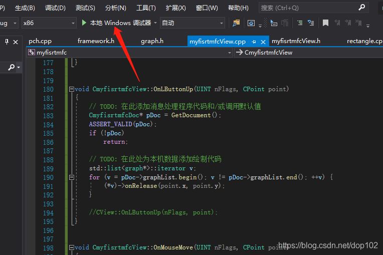Viewport: 383px width, 255px height.
Task: Click line number 190 in the gutter
Action: coord(48,177)
